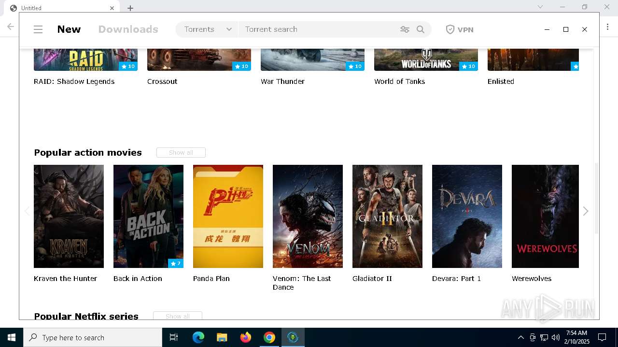The width and height of the screenshot is (618, 347).
Task: Open the VPN shield button
Action: [x=459, y=29]
